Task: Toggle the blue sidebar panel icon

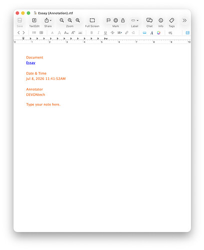Action: click(188, 33)
